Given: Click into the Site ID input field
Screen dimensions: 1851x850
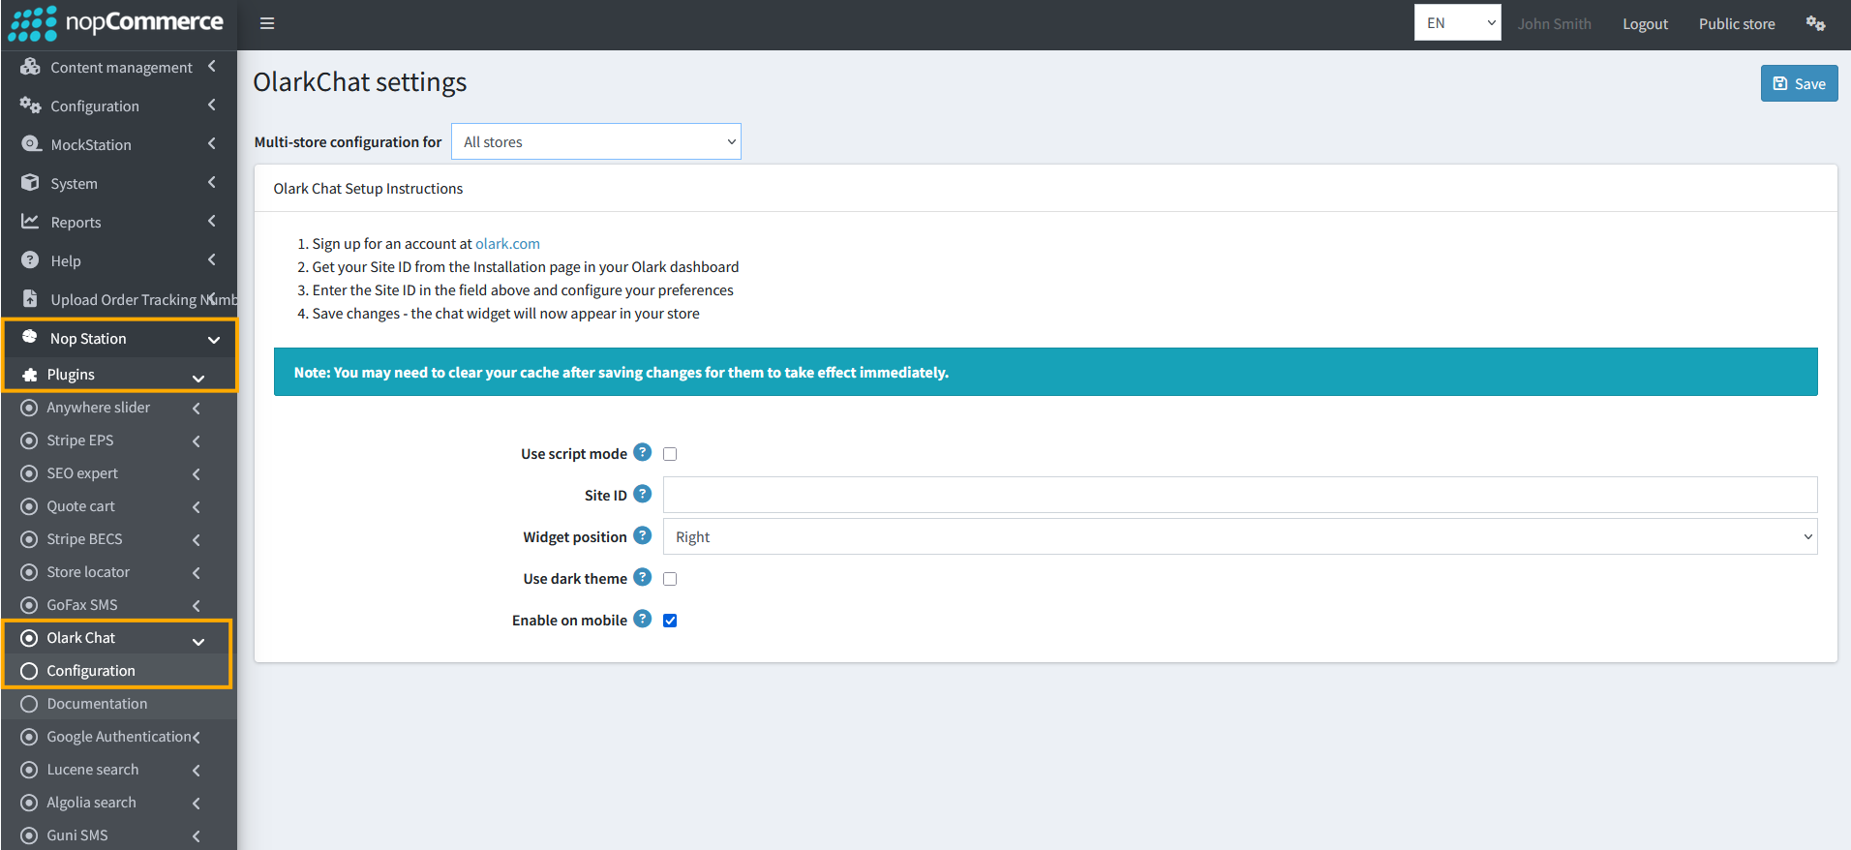Looking at the screenshot, I should [1240, 495].
